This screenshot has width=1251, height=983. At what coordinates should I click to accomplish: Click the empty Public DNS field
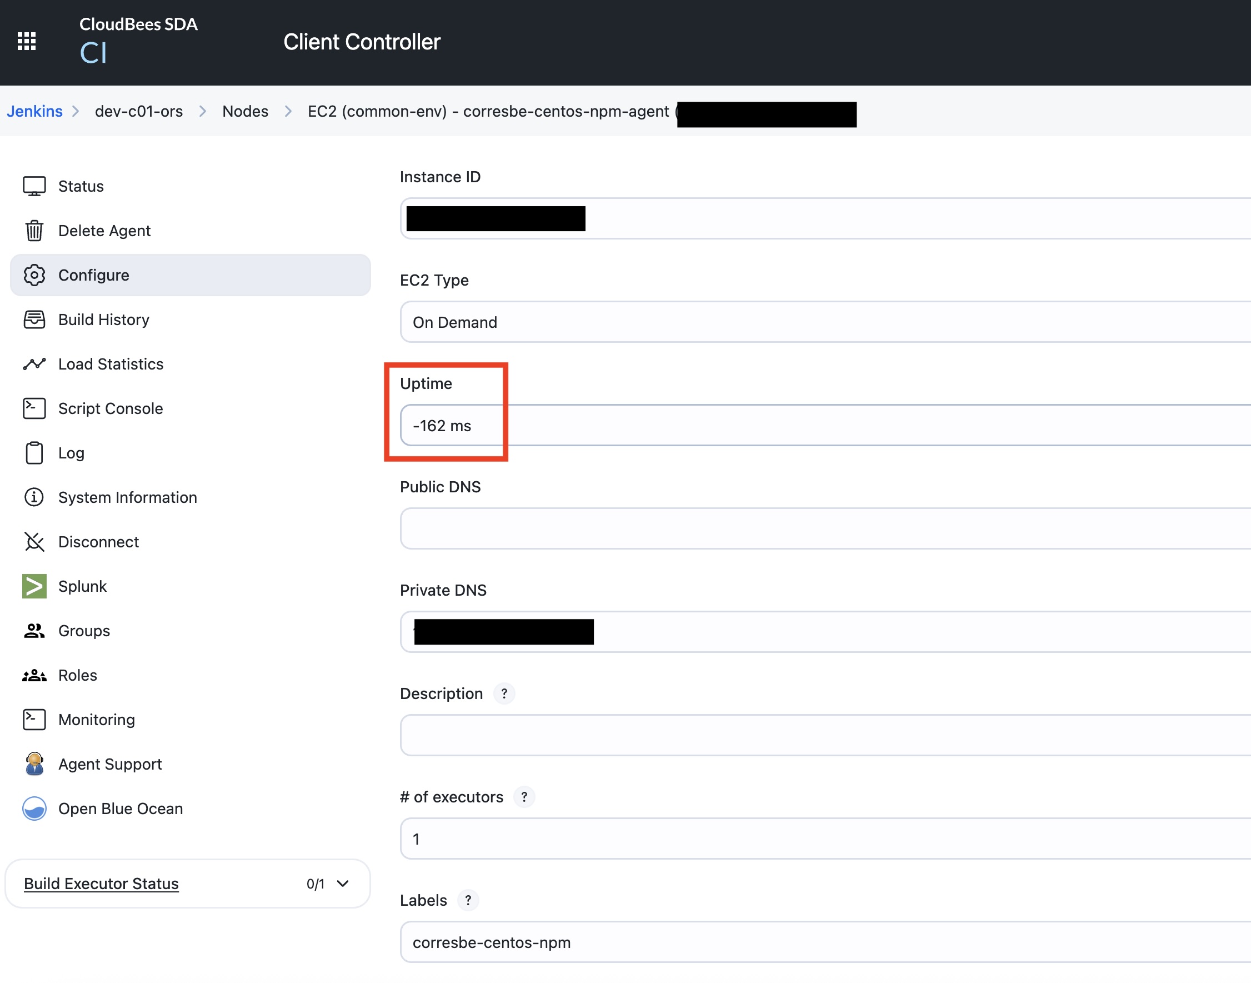coord(825,528)
